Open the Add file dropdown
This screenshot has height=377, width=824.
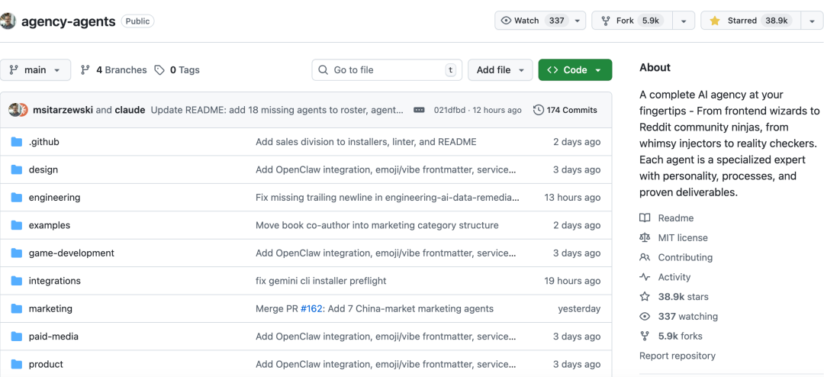coord(501,70)
